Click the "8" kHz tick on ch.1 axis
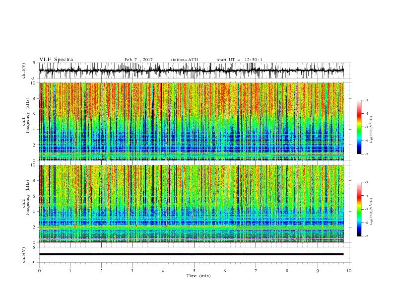This screenshot has width=393, height=304. point(34,98)
